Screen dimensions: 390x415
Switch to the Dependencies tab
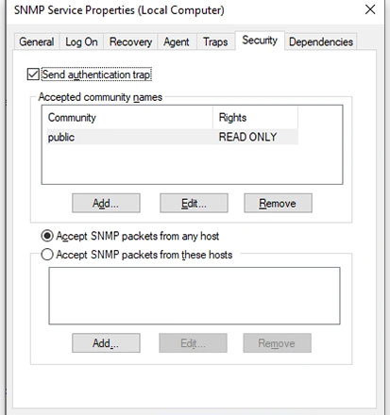click(321, 41)
